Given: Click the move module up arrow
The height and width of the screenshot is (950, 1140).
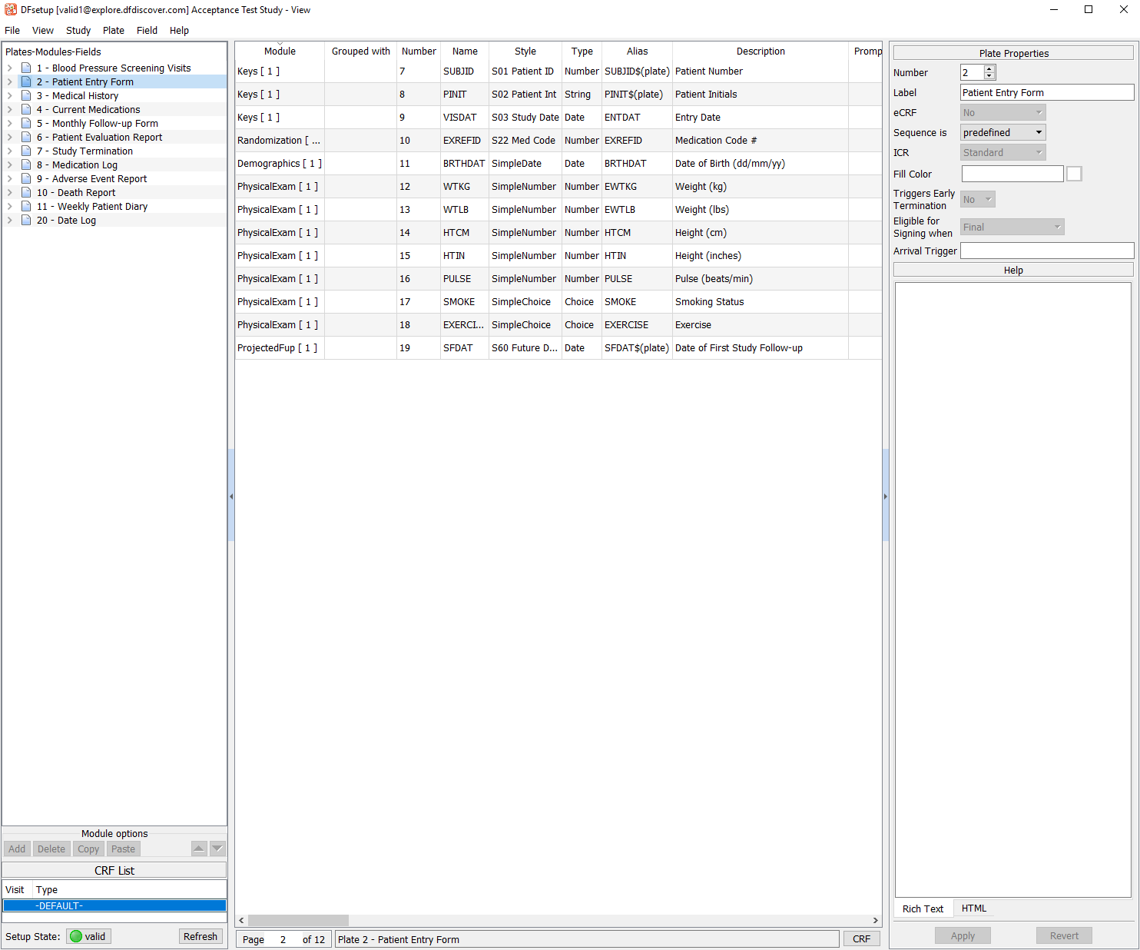Looking at the screenshot, I should 199,849.
